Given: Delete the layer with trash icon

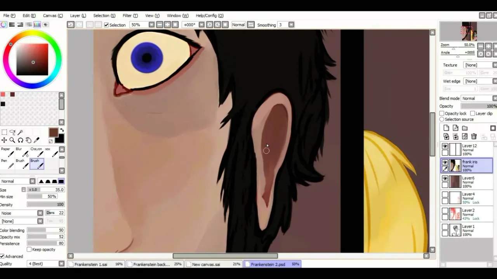Looking at the screenshot, I should pyautogui.click(x=474, y=136).
